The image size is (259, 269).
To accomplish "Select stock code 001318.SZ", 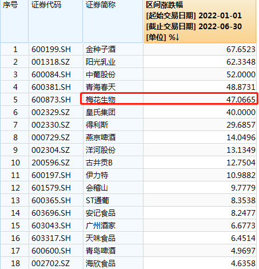I will click(50, 62).
